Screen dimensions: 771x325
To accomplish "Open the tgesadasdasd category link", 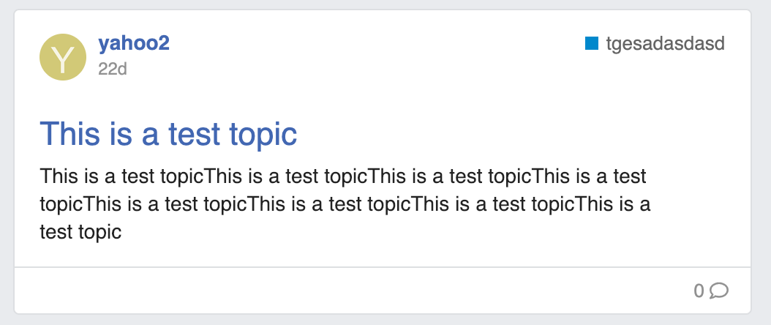I will coord(664,44).
